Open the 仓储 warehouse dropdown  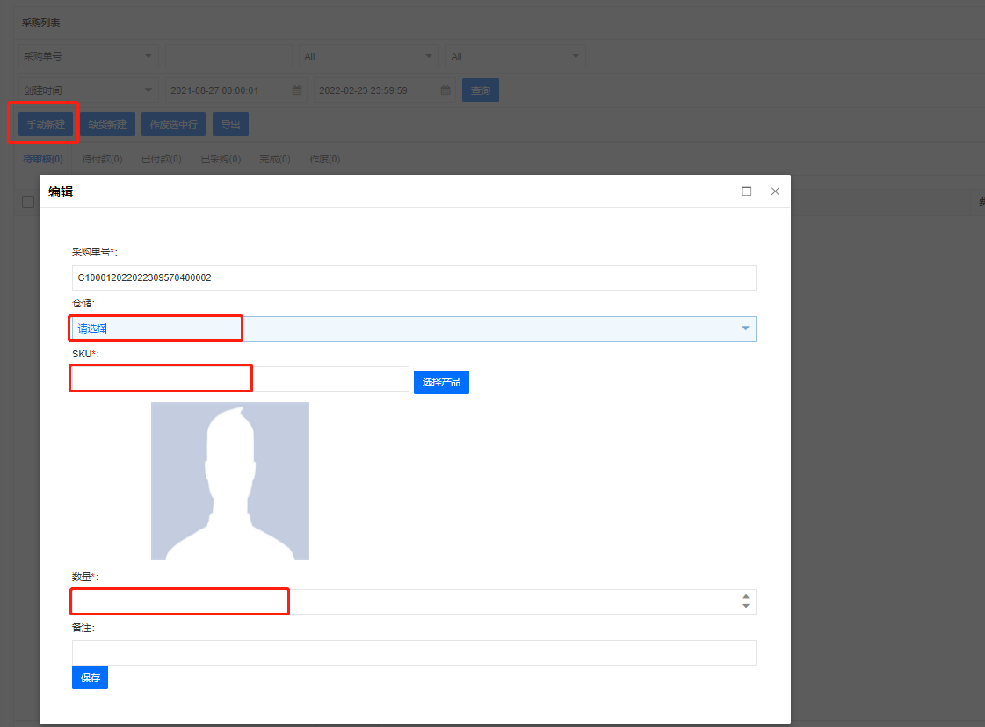click(414, 328)
